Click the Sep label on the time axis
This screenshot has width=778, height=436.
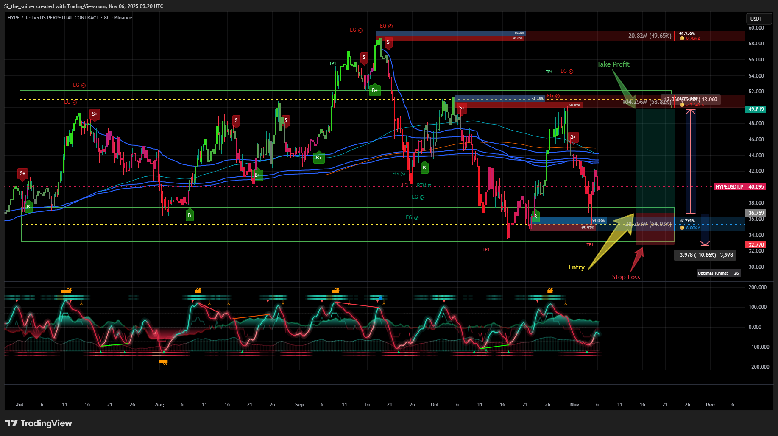[299, 405]
